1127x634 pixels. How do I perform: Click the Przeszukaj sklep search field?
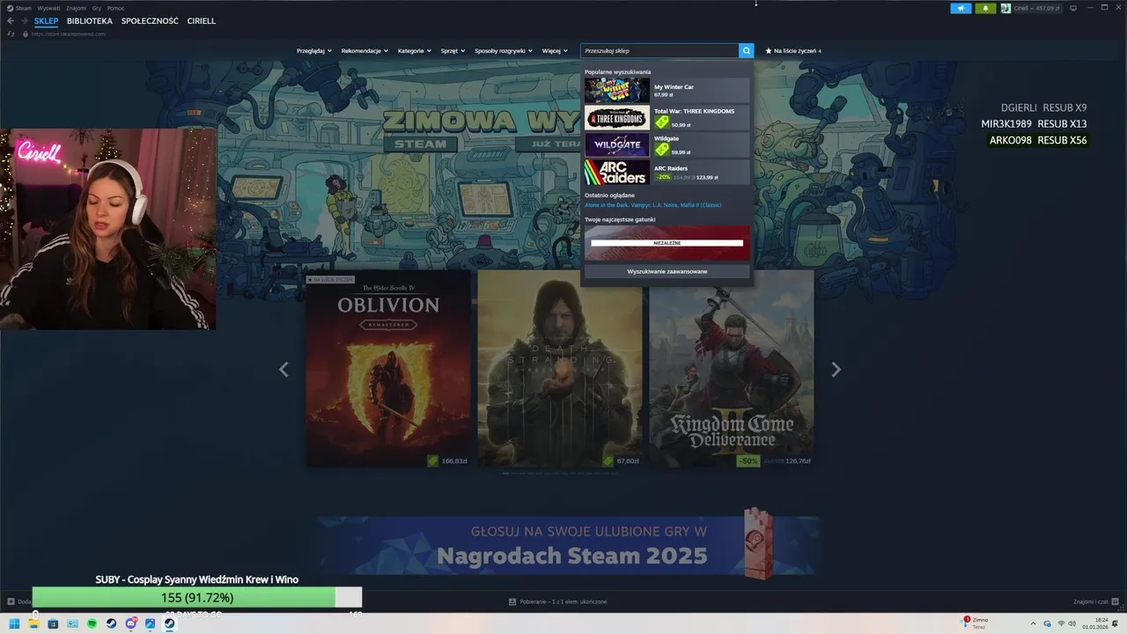pos(659,51)
